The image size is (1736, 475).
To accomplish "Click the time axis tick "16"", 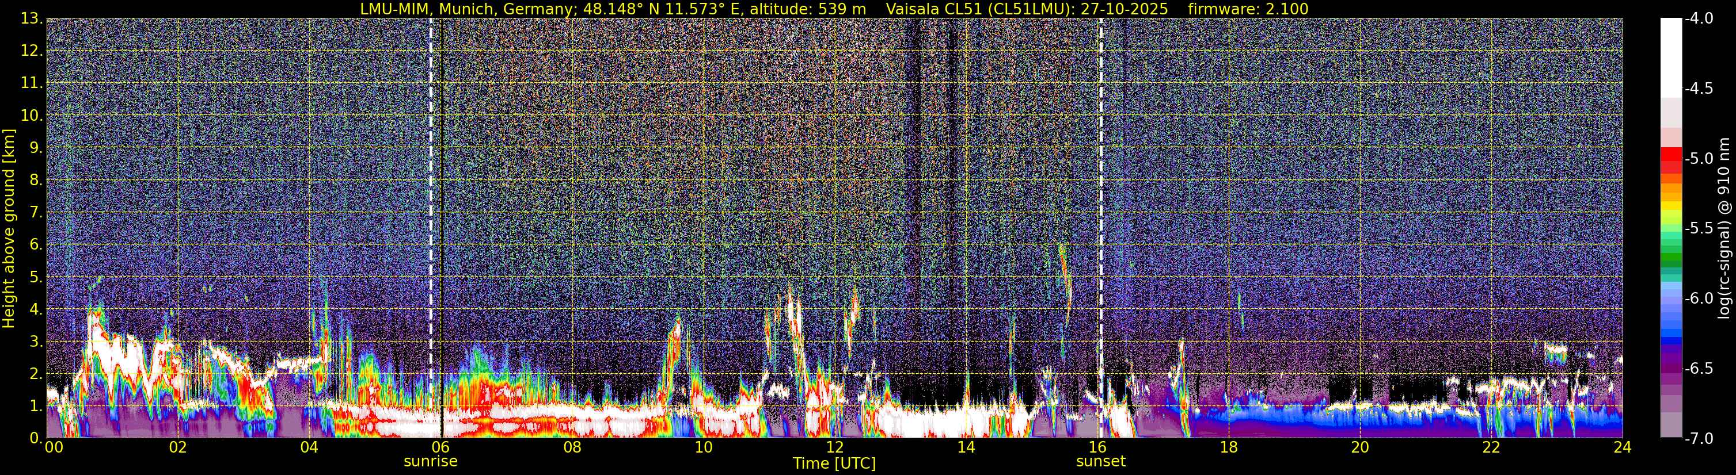I will coord(1097,447).
